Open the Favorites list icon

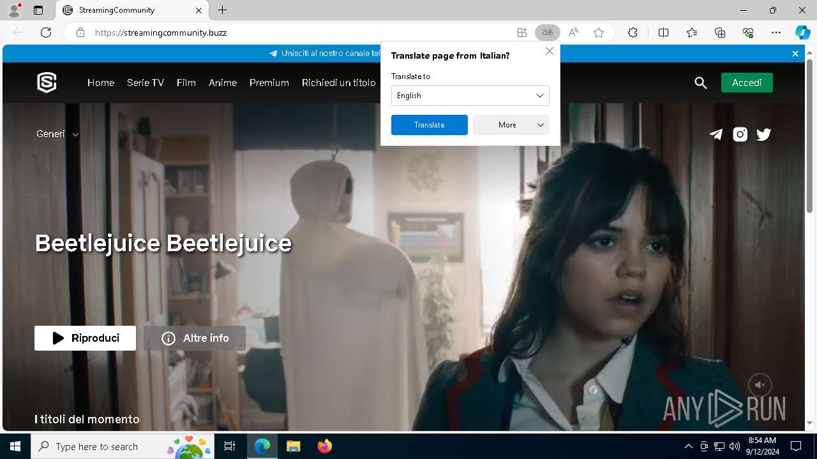(692, 33)
